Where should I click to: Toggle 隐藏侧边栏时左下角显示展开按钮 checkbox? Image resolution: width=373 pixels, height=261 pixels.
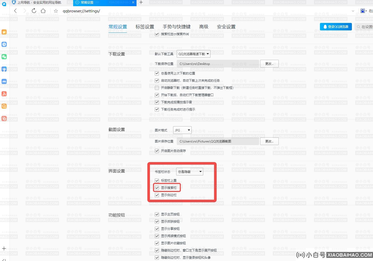pos(157,250)
